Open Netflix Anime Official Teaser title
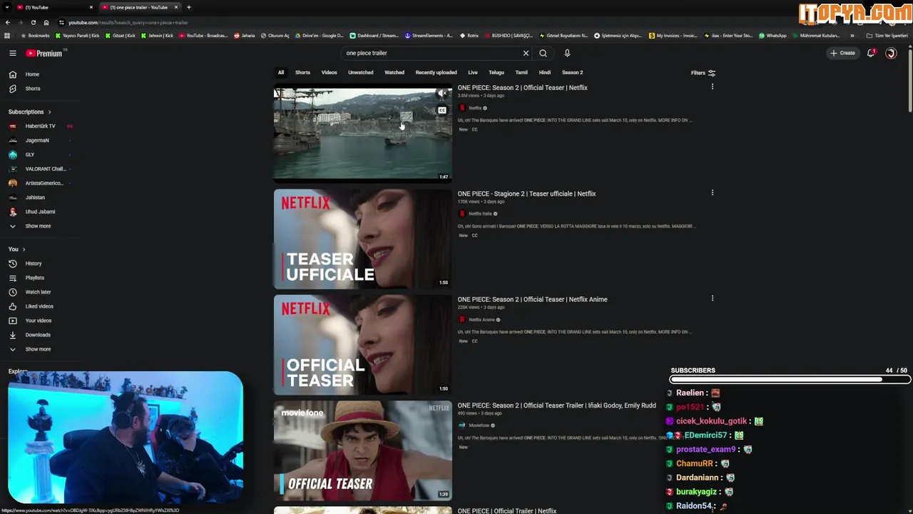 coord(532,299)
